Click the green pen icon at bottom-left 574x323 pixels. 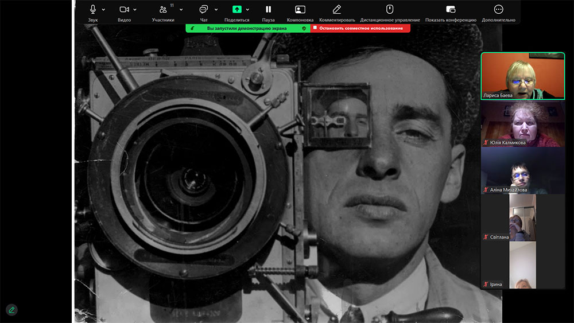point(11,310)
